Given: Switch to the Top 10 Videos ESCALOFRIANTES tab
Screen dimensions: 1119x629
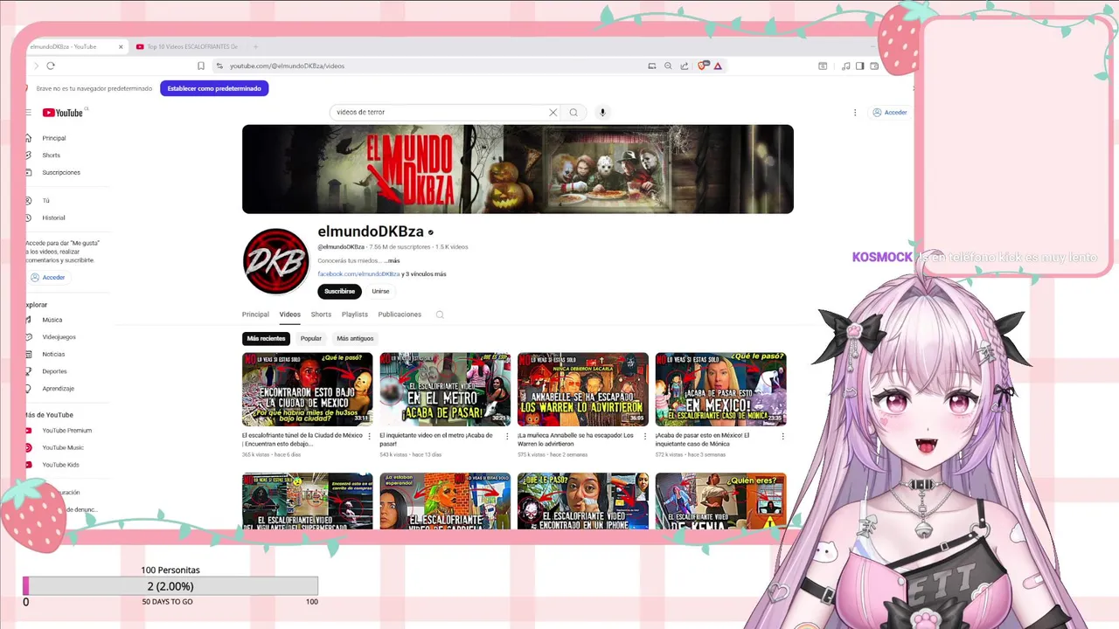Looking at the screenshot, I should (188, 46).
